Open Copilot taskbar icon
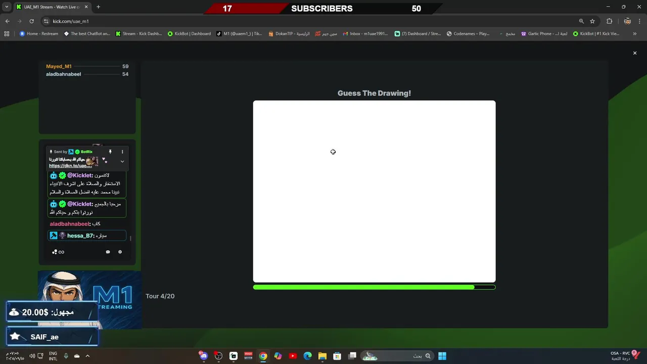This screenshot has height=364, width=647. [278, 356]
